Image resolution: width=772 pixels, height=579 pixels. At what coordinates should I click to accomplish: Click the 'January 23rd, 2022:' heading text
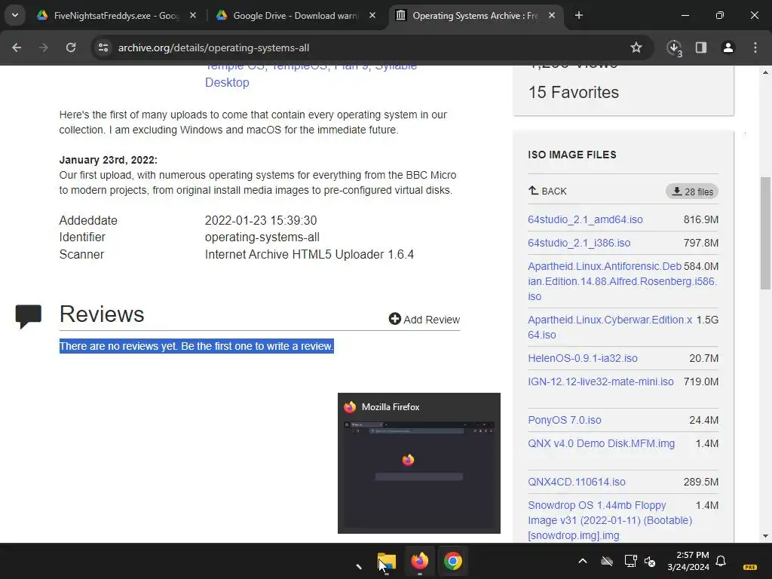point(109,160)
